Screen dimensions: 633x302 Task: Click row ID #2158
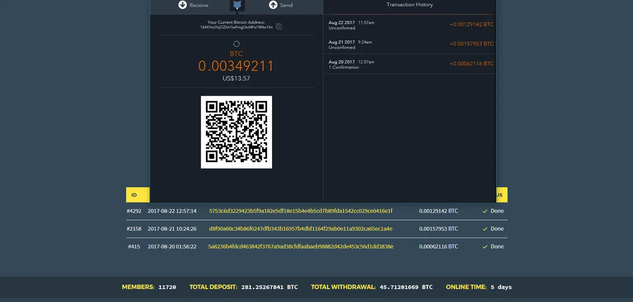click(134, 229)
